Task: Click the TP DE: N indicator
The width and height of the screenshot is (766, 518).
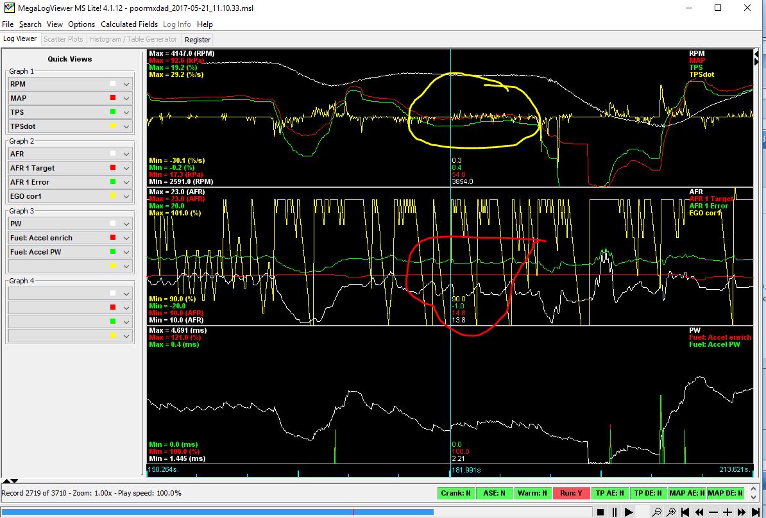Action: pos(648,493)
